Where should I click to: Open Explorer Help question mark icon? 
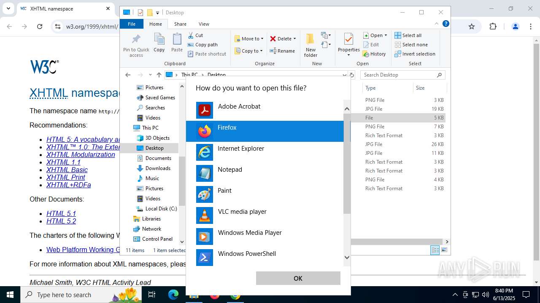[x=445, y=24]
